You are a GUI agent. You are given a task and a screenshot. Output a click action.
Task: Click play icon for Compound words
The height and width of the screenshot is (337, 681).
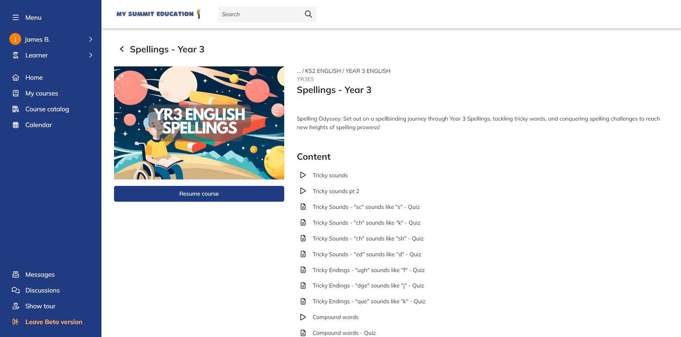click(x=303, y=317)
